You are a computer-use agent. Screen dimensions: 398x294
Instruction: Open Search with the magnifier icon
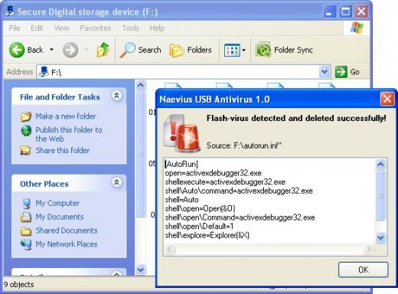pyautogui.click(x=127, y=50)
